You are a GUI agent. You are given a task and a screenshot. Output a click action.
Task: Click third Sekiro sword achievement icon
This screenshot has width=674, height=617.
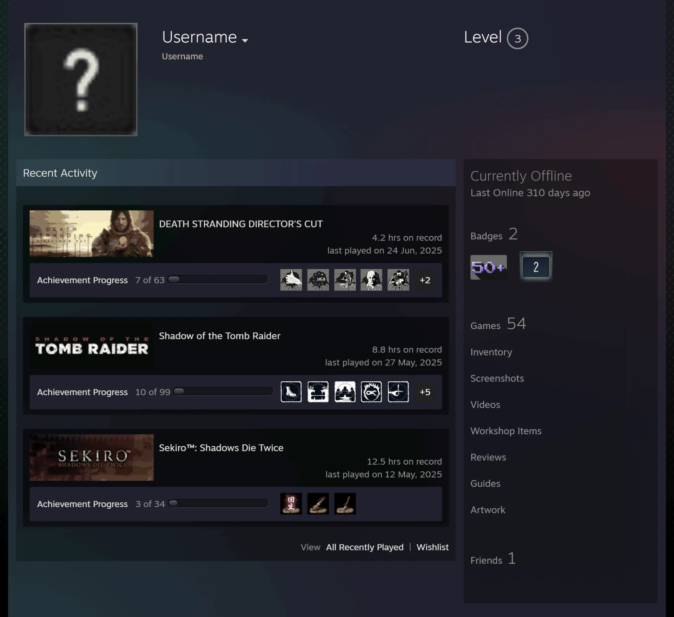click(345, 504)
